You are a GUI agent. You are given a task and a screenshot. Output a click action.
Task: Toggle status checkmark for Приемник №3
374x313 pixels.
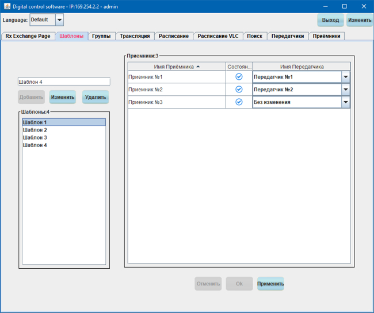[x=239, y=102]
